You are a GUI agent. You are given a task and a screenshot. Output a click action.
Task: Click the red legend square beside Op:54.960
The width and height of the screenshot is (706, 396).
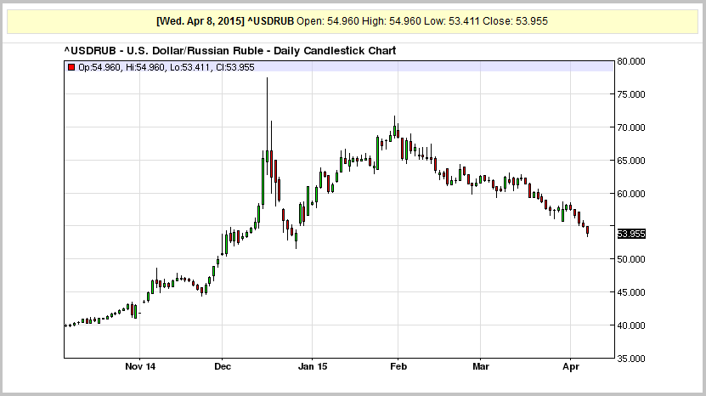tap(71, 68)
